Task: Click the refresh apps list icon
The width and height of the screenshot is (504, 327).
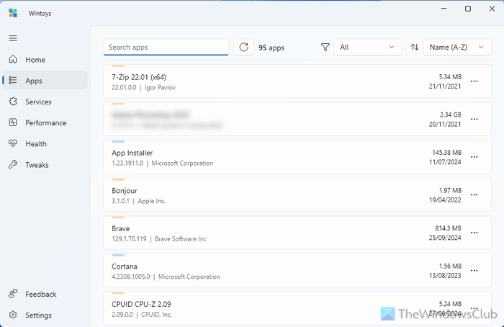Action: pos(243,48)
